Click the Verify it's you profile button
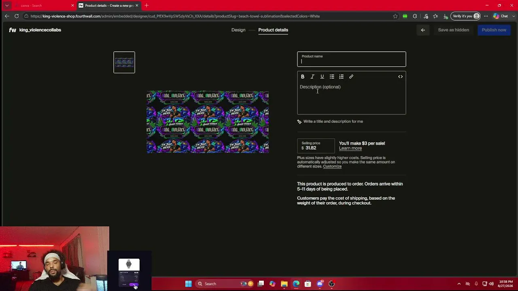Screen dimensions: 518x291 pyautogui.click(x=466, y=16)
